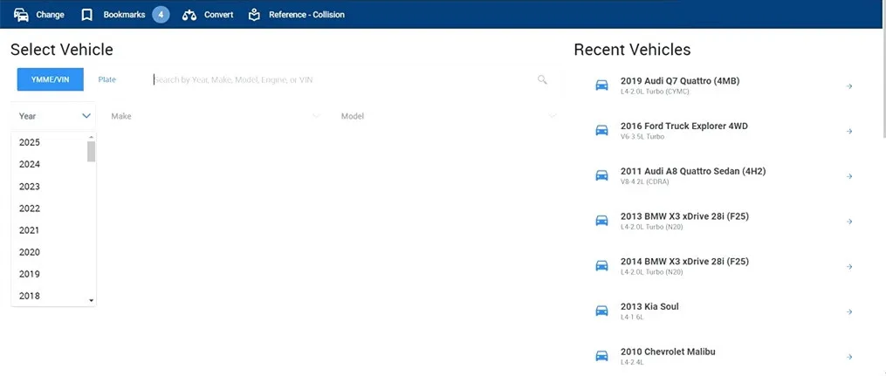Click the Year list scroll up arrow

coord(91,137)
